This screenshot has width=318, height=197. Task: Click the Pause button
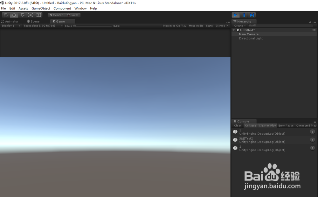click(x=244, y=15)
